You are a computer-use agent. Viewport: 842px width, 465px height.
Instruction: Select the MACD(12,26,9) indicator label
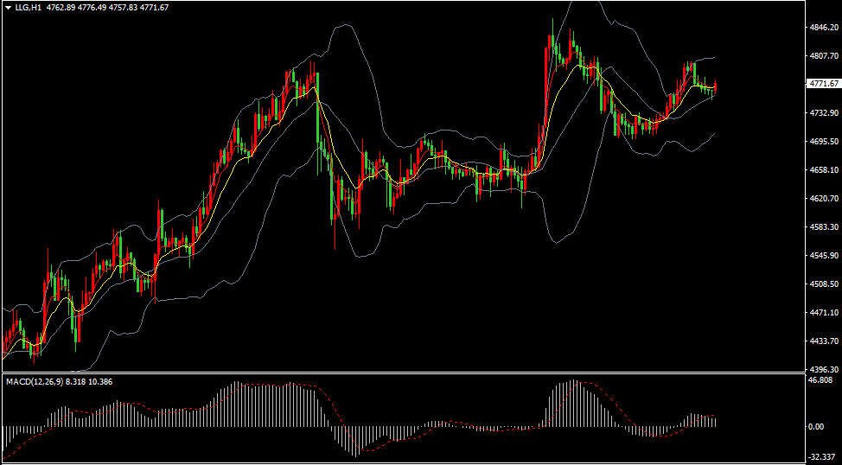33,381
